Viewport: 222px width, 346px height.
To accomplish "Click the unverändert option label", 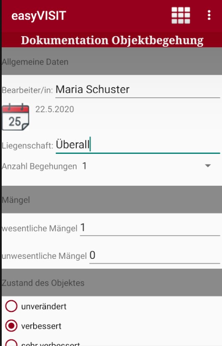I will 44,306.
